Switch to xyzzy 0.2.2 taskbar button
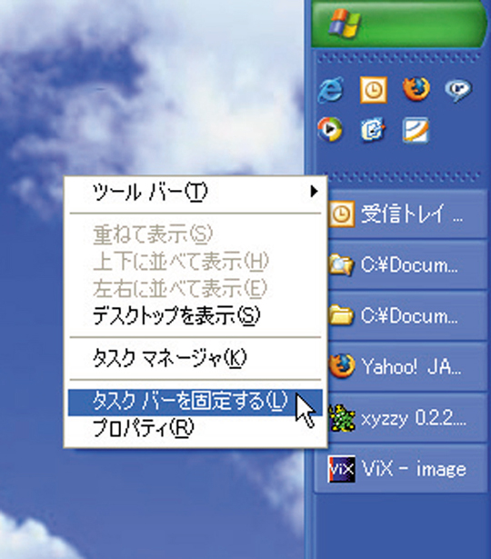 [401, 418]
